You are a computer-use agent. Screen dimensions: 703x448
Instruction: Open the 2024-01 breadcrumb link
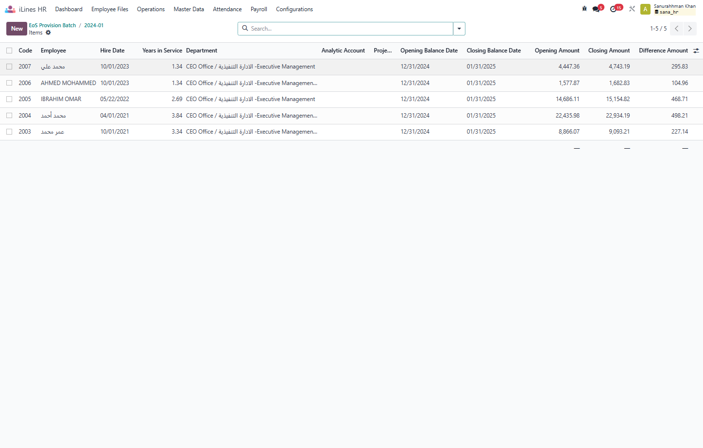tap(94, 25)
